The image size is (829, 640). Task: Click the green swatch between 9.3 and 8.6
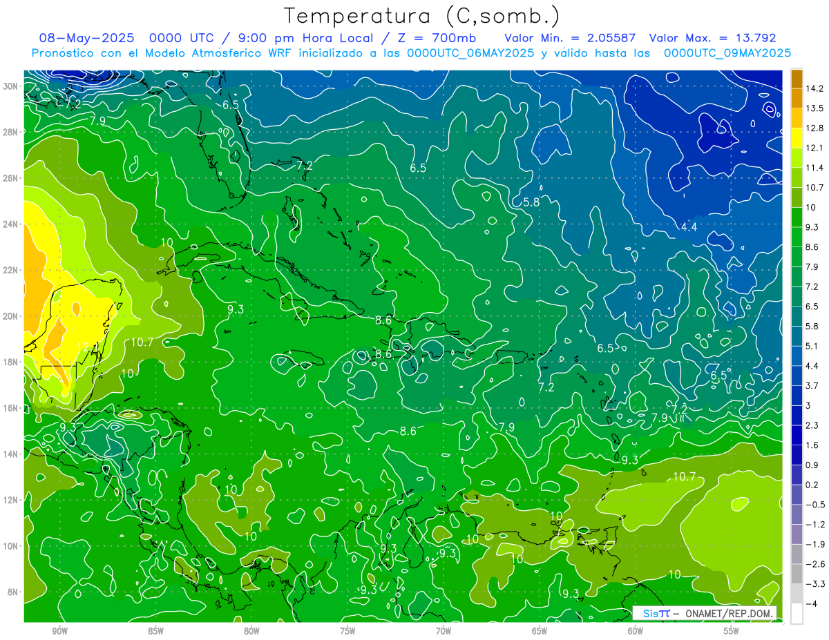point(797,237)
